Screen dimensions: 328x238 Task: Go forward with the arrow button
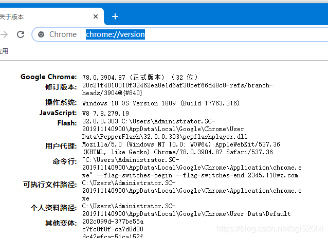[4, 34]
